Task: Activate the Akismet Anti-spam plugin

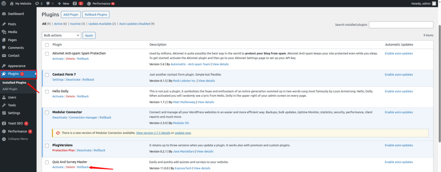Action: [x=58, y=58]
